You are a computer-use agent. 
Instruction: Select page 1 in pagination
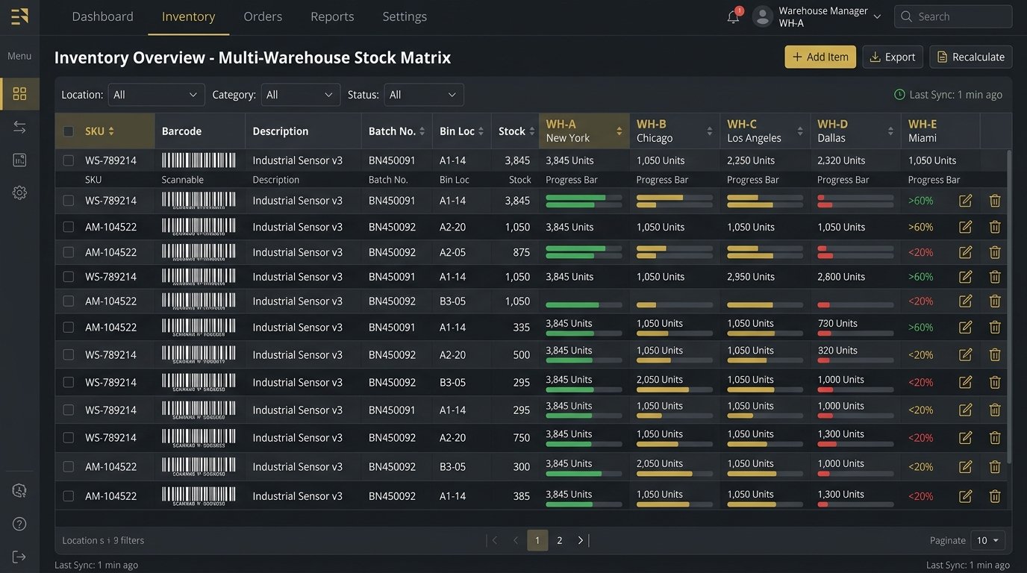coord(537,540)
